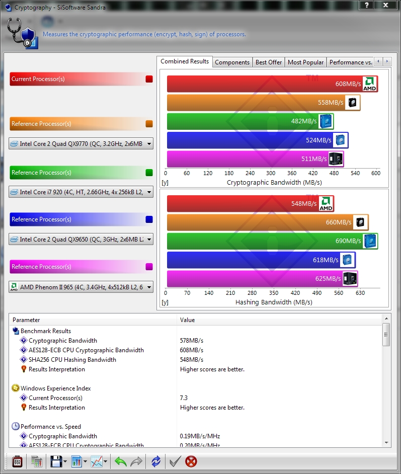The height and width of the screenshot is (474, 401).
Task: Select the SHA256 CPU Hashing Bandwidth row
Action: (x=196, y=360)
